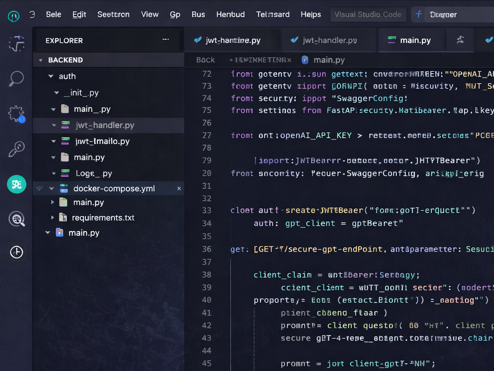The width and height of the screenshot is (494, 371).
Task: Open main_.py in the explorer
Action: [x=92, y=109]
